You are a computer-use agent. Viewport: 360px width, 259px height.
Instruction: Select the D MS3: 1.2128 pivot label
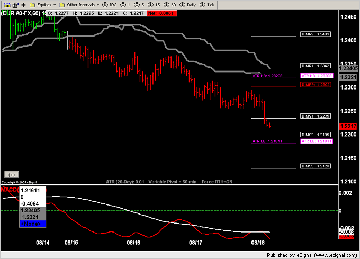pyautogui.click(x=316, y=166)
